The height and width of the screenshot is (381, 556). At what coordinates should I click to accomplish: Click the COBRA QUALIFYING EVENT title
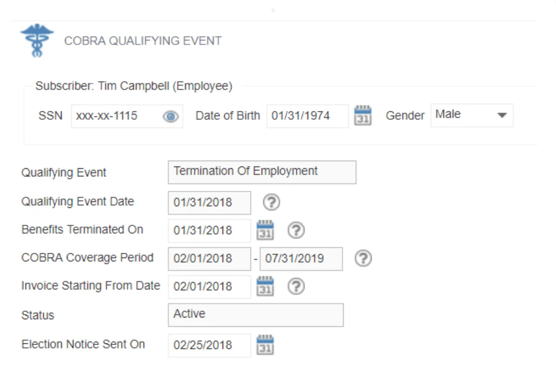[142, 41]
